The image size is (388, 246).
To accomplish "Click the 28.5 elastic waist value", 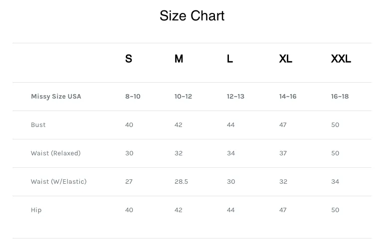I will click(181, 182).
